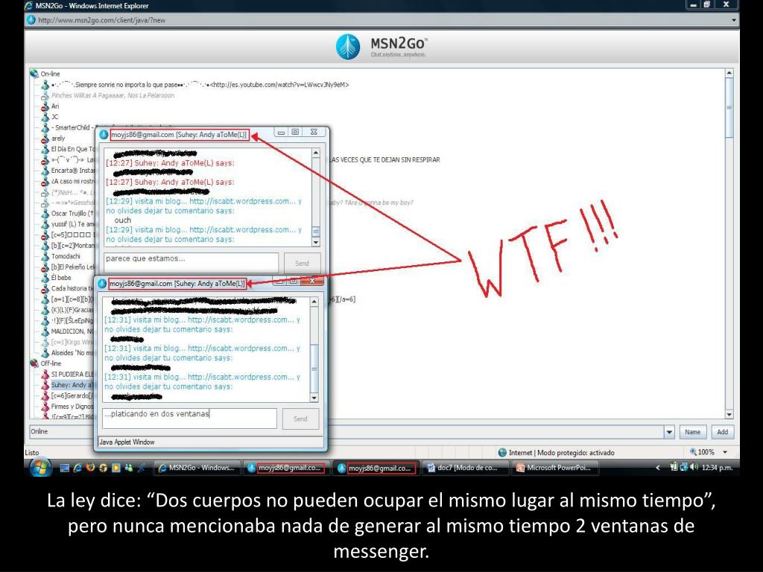Click the taskbar clock 12:34 p.m.
This screenshot has height=572, width=763.
point(717,468)
